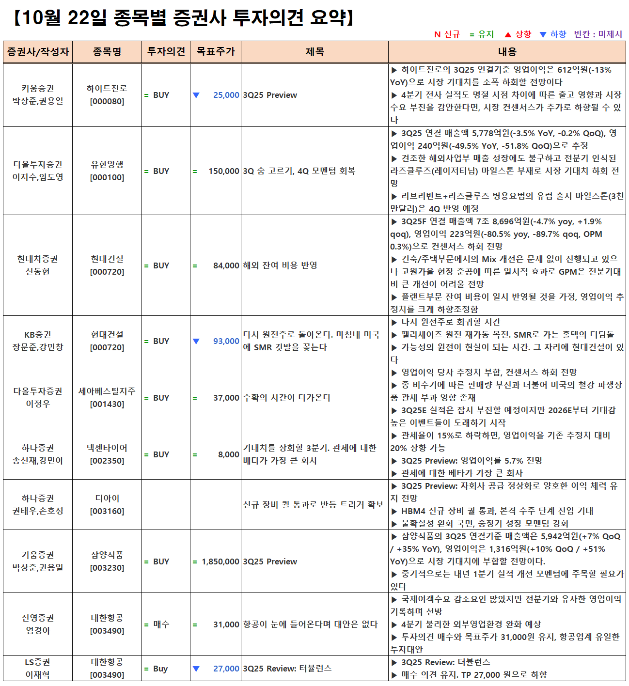Click the title '수확의 시간이 다가온다'

[x=286, y=398]
